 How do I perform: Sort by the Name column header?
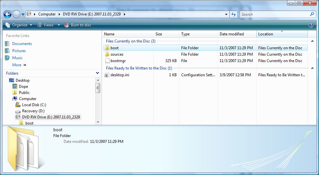(x=128, y=34)
